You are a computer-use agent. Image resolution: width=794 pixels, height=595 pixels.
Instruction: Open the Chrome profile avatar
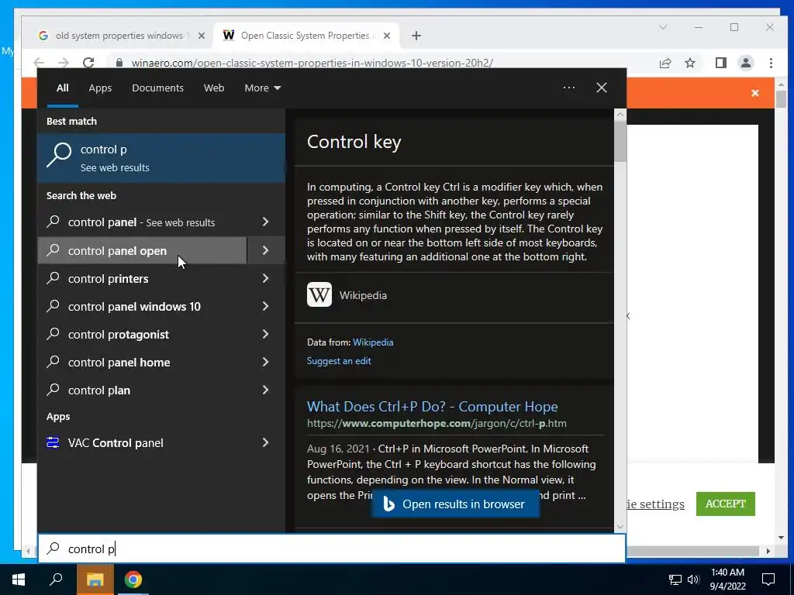tap(746, 63)
